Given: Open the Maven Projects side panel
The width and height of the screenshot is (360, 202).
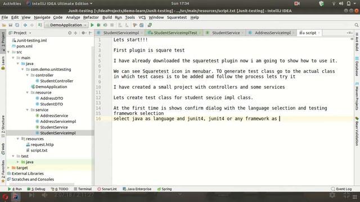Looking at the screenshot, I should coord(357,96).
